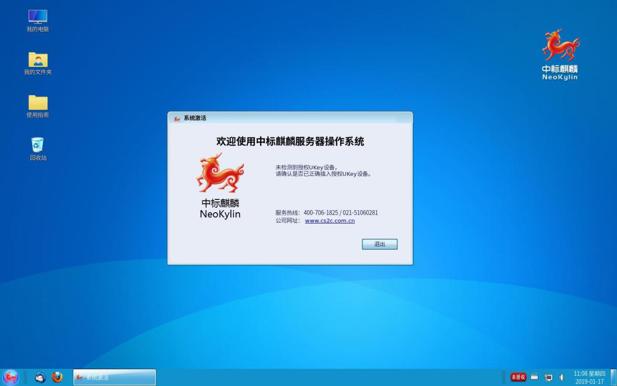Select the 系统激活 task on the taskbar
This screenshot has height=386, width=617.
point(114,377)
